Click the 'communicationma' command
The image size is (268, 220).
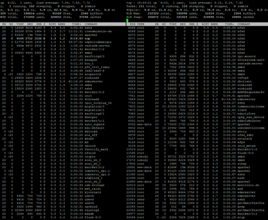251,106
